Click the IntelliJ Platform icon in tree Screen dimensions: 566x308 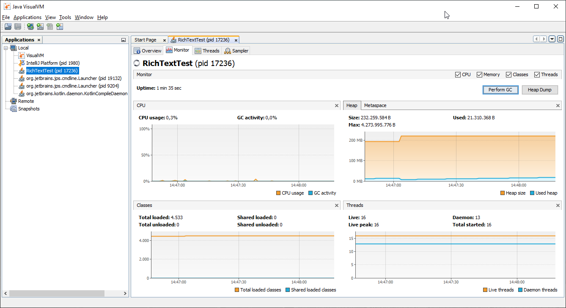(x=22, y=63)
